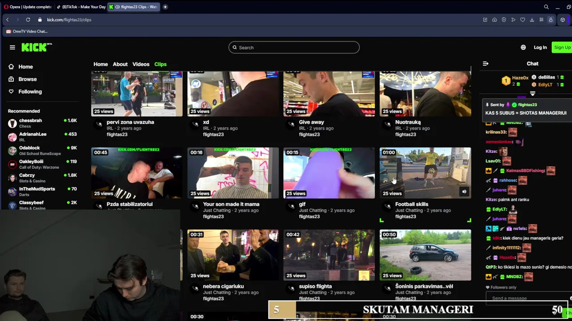
Task: Open the channel Home tab
Action: pos(101,64)
